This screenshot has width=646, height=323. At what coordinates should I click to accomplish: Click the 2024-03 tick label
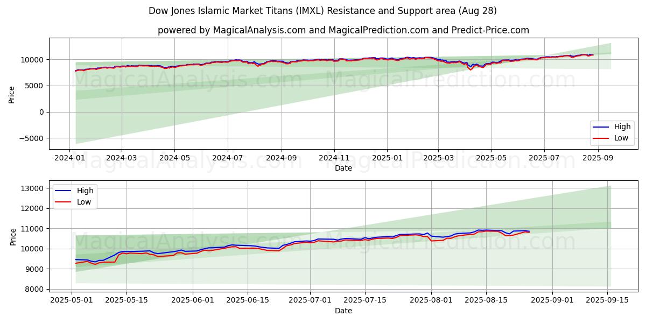[121, 158]
